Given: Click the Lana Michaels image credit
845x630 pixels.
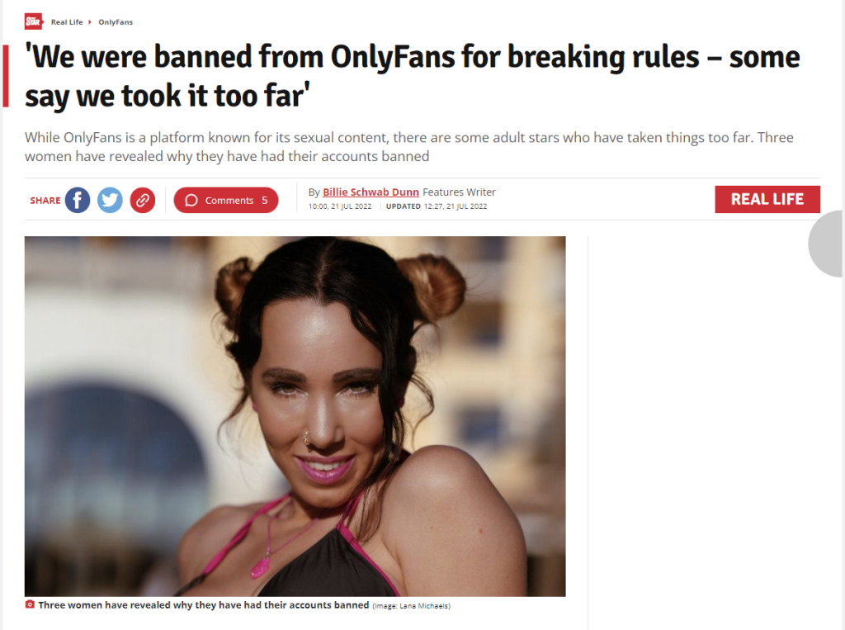Looking at the screenshot, I should (412, 606).
